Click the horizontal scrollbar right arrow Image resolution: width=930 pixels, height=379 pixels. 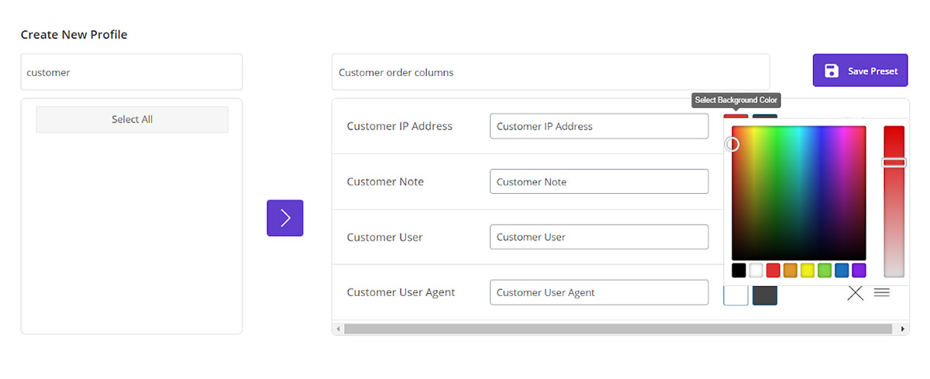(904, 329)
